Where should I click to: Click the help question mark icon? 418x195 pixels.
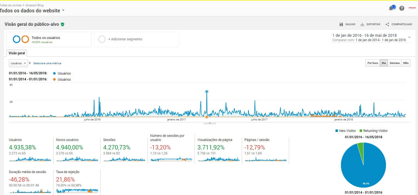point(402,8)
